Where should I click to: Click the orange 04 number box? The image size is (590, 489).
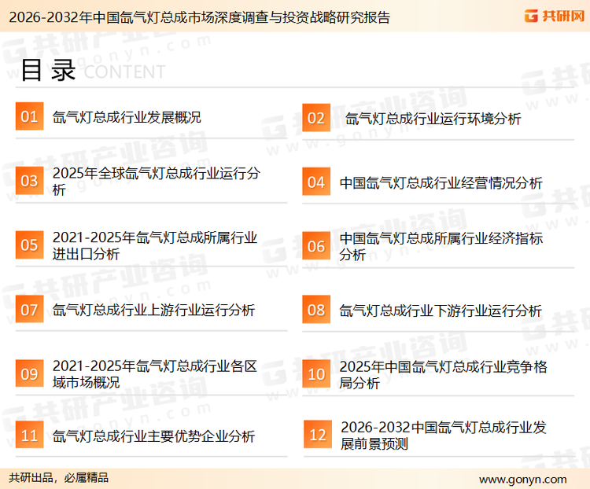click(x=316, y=182)
